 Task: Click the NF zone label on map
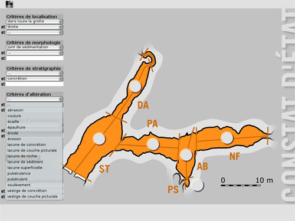click(235, 156)
